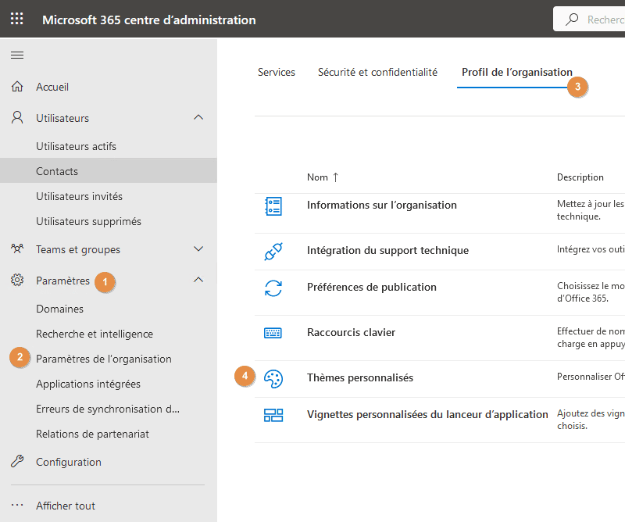625x522 pixels.
Task: Click the Raccourcis clavier keyboard icon
Action: pos(273,333)
